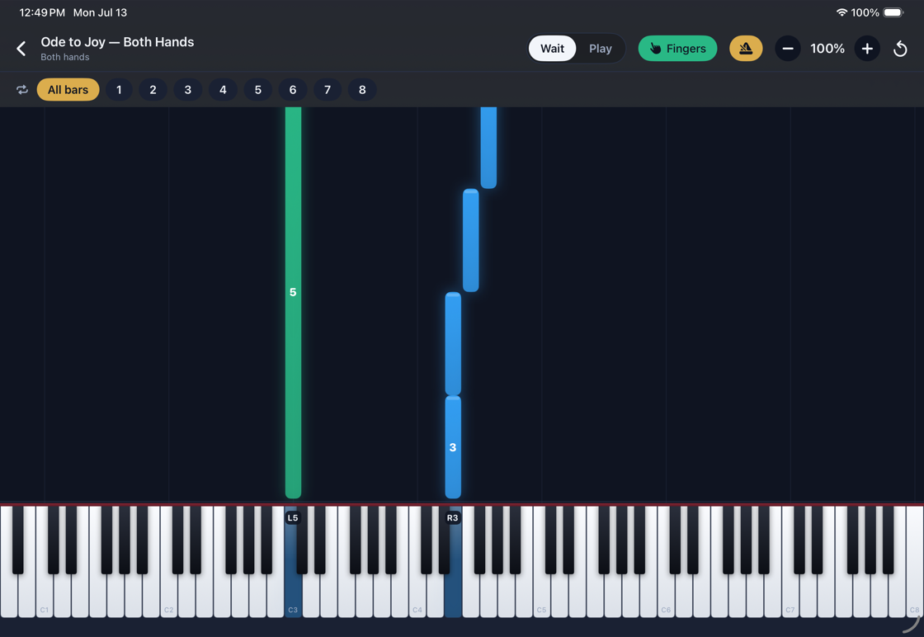
Task: Tap the topmost blue falling note
Action: point(488,148)
